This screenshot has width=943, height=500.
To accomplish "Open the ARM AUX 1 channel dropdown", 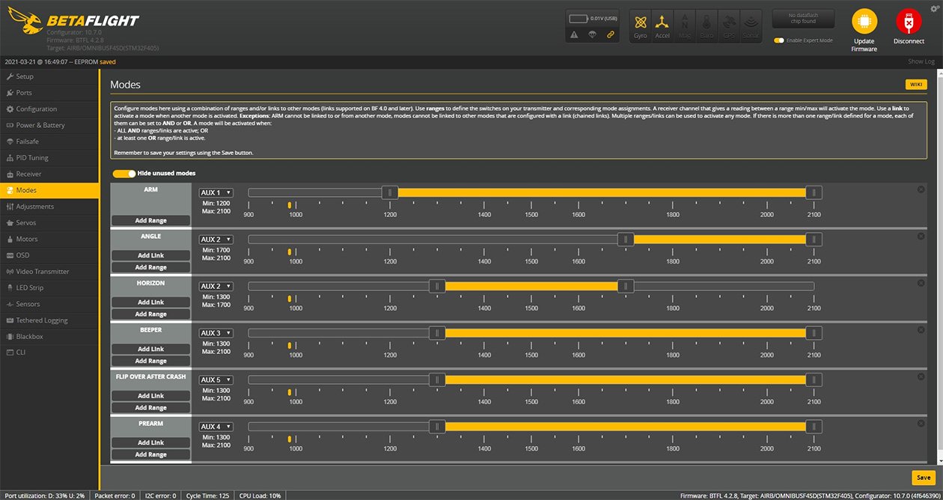I will [x=216, y=193].
